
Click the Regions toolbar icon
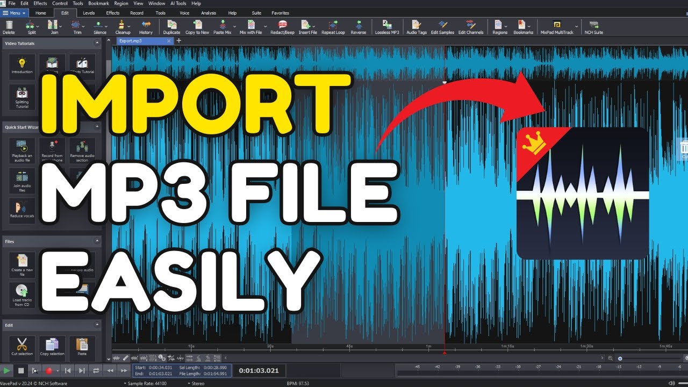pyautogui.click(x=499, y=27)
